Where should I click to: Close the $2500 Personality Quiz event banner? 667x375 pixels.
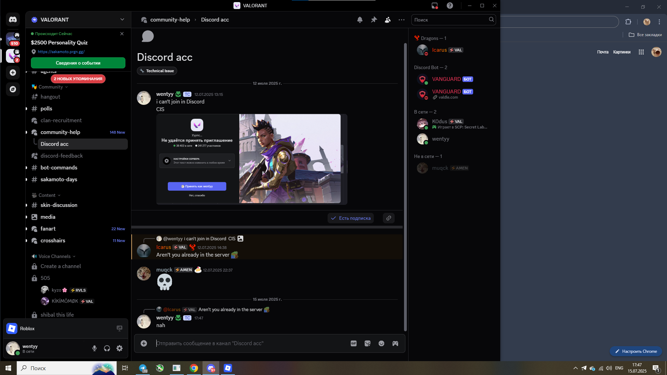pyautogui.click(x=122, y=34)
